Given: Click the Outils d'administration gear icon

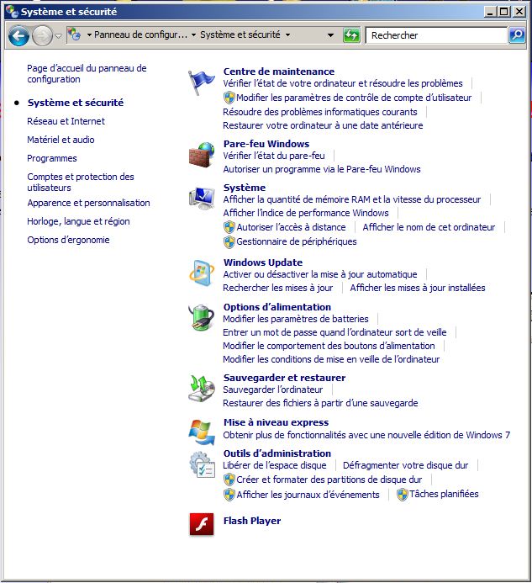Looking at the screenshot, I should pos(202,464).
